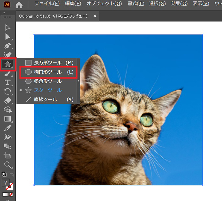This screenshot has width=222, height=201.
Task: Switch to the 00.png document tab
Action: pyautogui.click(x=53, y=16)
